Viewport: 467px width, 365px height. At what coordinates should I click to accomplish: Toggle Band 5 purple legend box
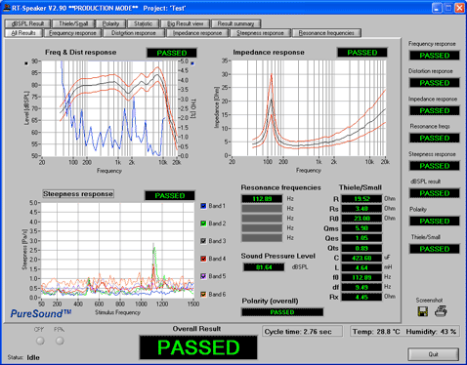pos(203,276)
